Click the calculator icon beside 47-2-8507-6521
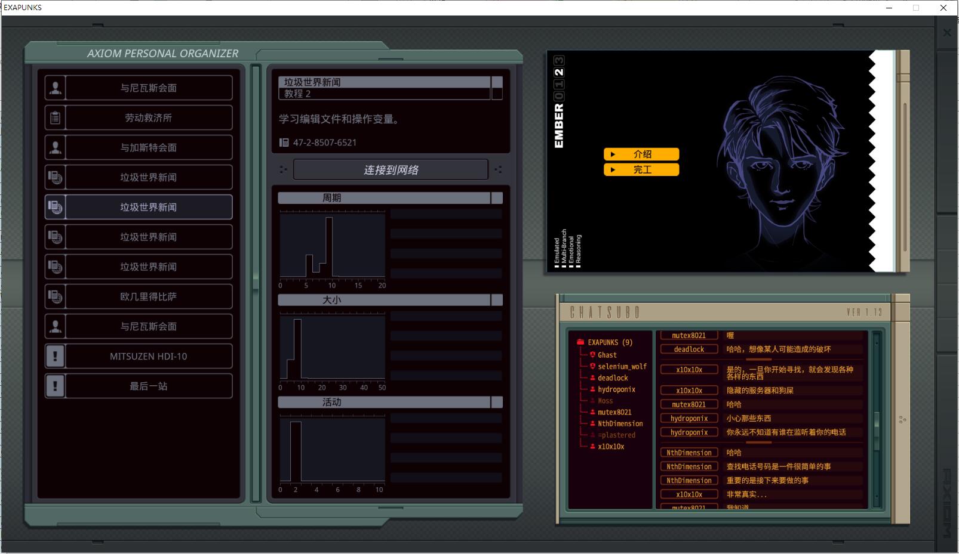This screenshot has width=959, height=554. tap(284, 143)
